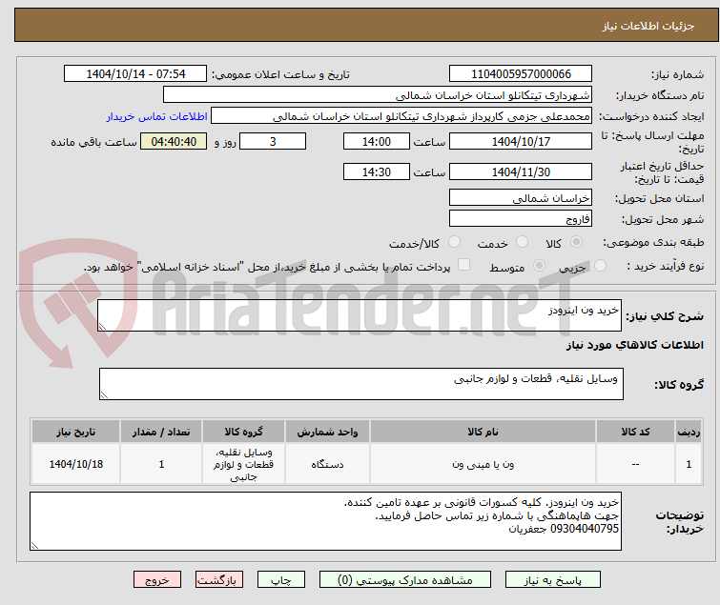The width and height of the screenshot is (720, 605).
Task: Click the deadline time 14:00 field
Action: click(377, 141)
